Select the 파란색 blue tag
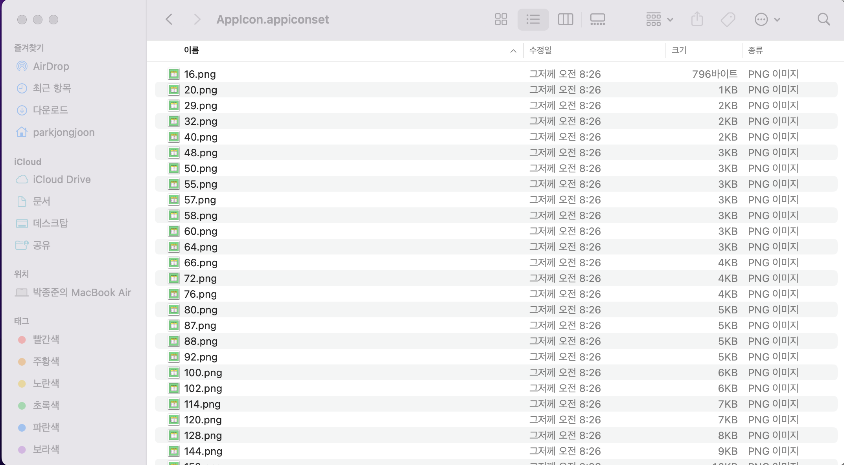This screenshot has height=465, width=844. [x=46, y=427]
